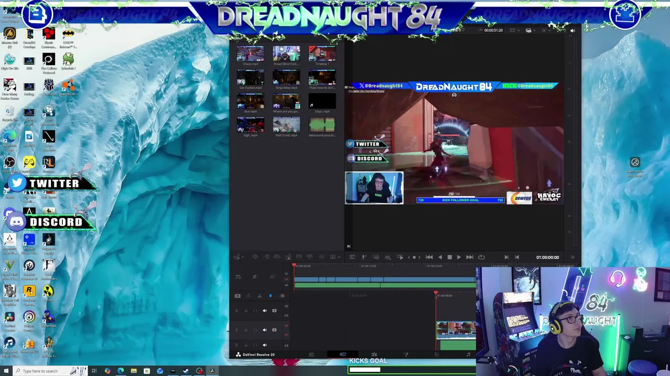Mute the A3 track speaker icon
The height and width of the screenshot is (376, 670).
pyautogui.click(x=264, y=345)
